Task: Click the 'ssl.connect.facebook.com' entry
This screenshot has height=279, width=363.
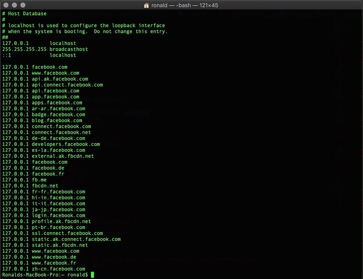Action: (68, 233)
